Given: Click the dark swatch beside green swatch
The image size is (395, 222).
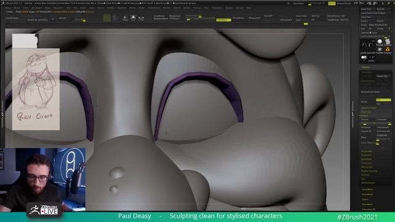Looking at the screenshot, I should [115, 18].
